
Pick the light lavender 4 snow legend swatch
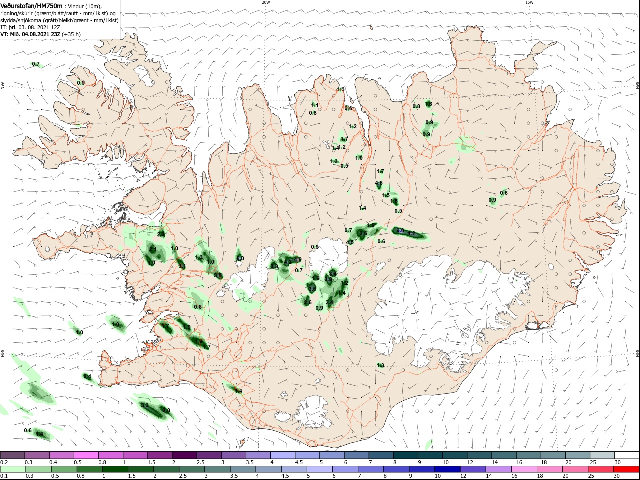click(283, 455)
